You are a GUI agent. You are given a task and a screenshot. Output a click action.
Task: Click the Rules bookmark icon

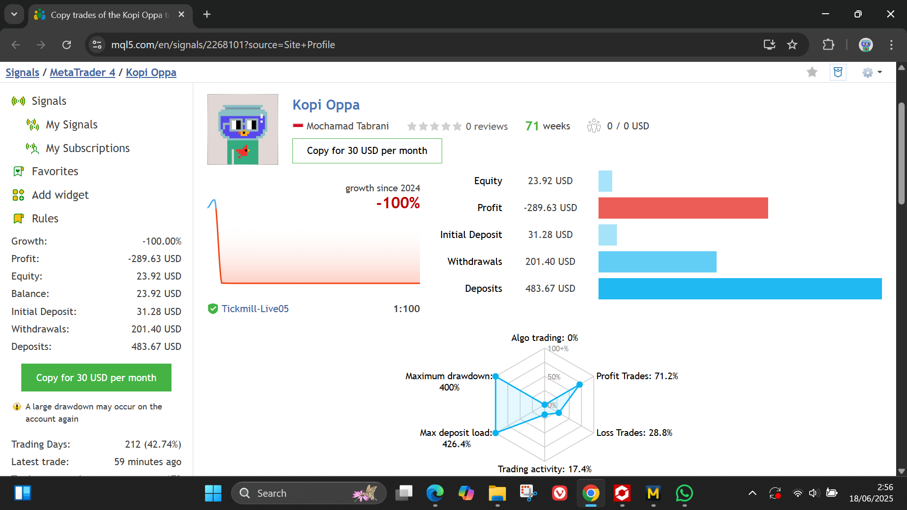[x=18, y=219]
